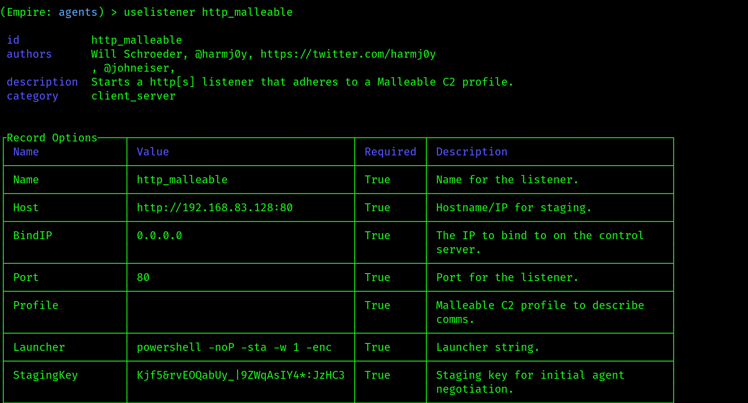The height and width of the screenshot is (403, 748).
Task: Click the Profile row name cell
Action: 65,312
